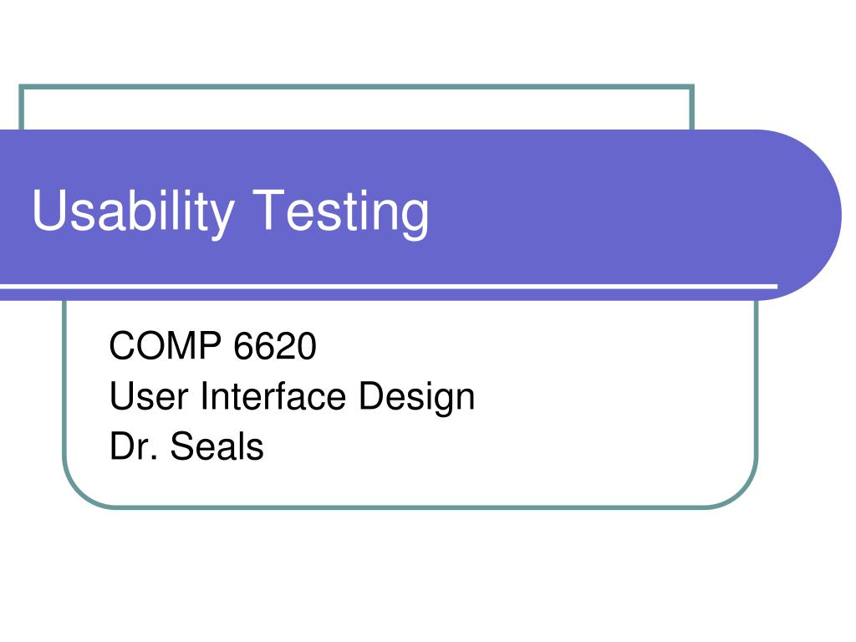Select the word "Usability" in the title
The image size is (856, 642).
(x=133, y=213)
